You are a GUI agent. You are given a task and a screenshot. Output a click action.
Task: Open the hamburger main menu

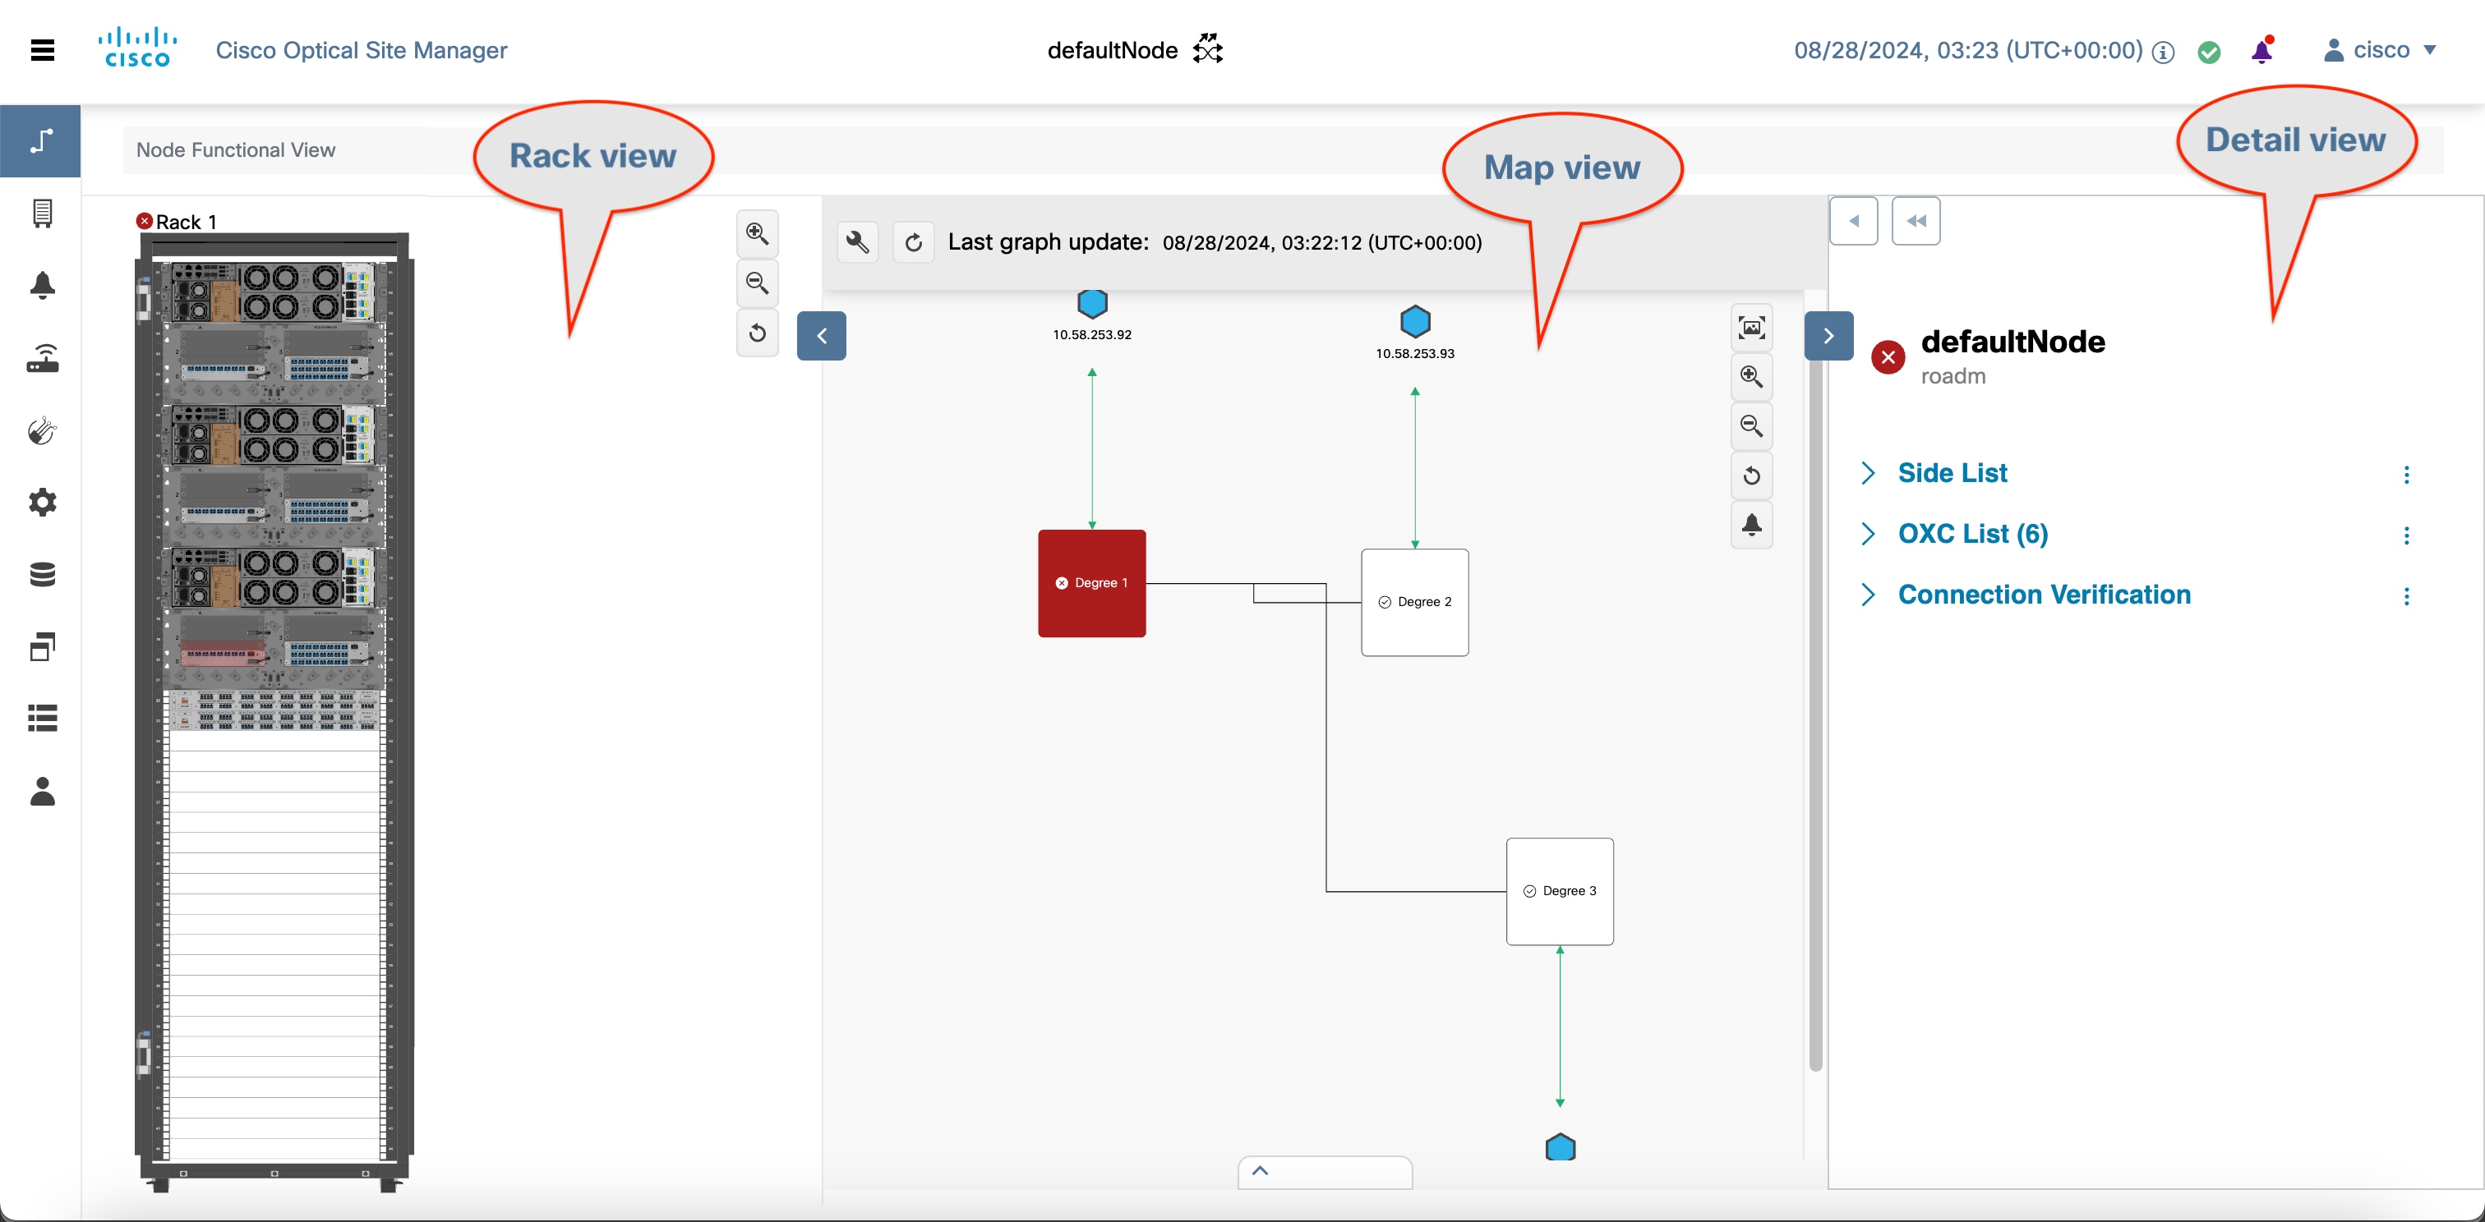43,50
